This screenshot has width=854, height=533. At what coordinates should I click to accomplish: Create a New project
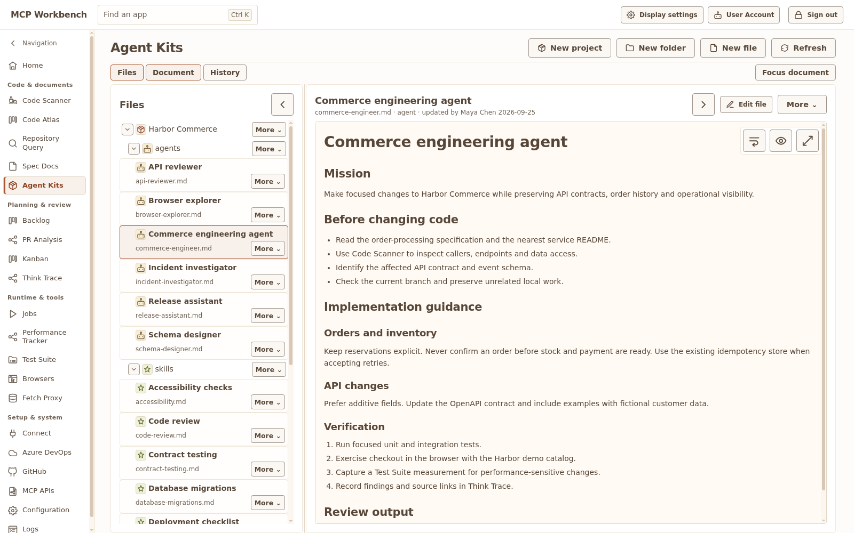[x=570, y=48]
